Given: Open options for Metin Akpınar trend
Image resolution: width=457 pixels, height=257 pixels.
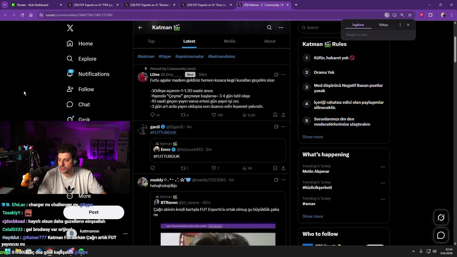Looking at the screenshot, I should (x=383, y=167).
